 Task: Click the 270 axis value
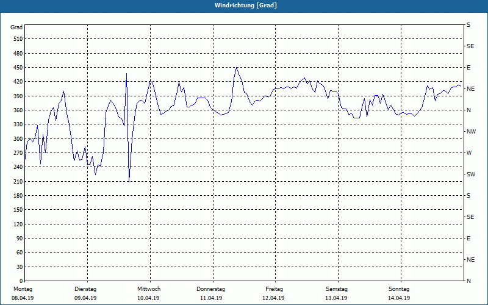tap(18, 153)
